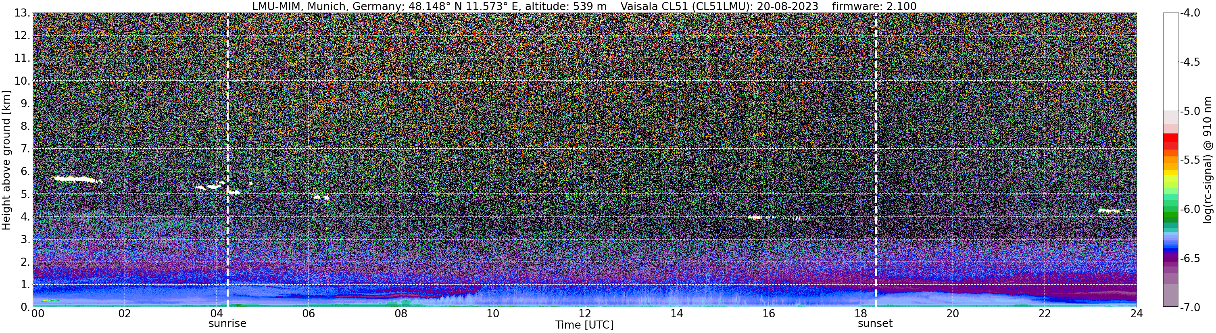Click the time axis tick "14"
1216x333 pixels.
click(677, 314)
